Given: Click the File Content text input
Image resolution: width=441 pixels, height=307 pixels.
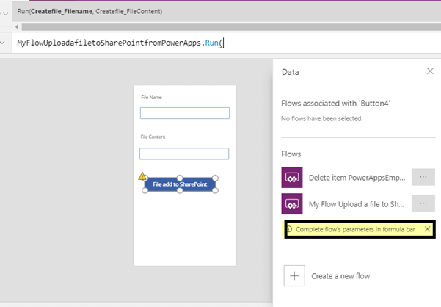Looking at the screenshot, I should click(x=184, y=153).
